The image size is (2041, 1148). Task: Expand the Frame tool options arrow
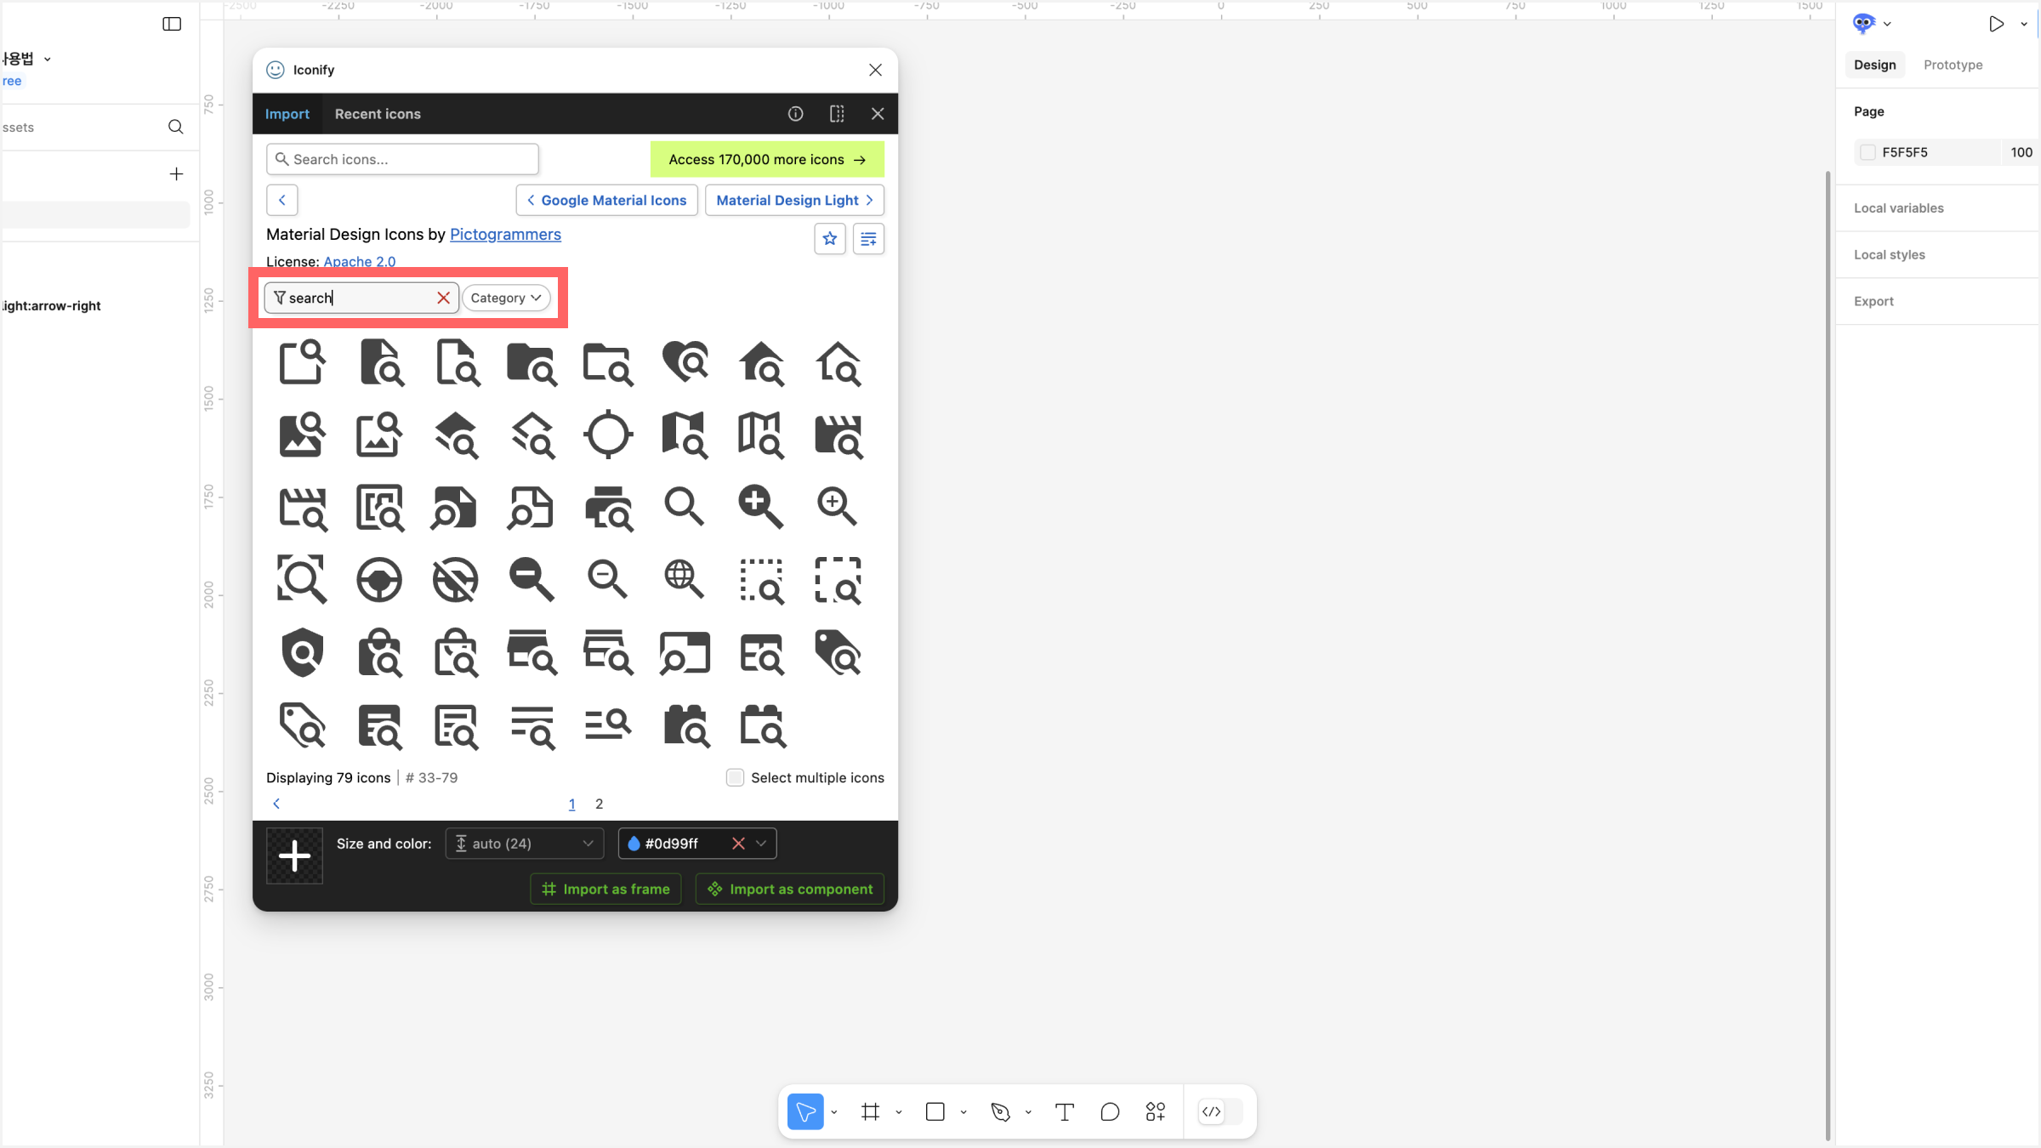coord(899,1112)
